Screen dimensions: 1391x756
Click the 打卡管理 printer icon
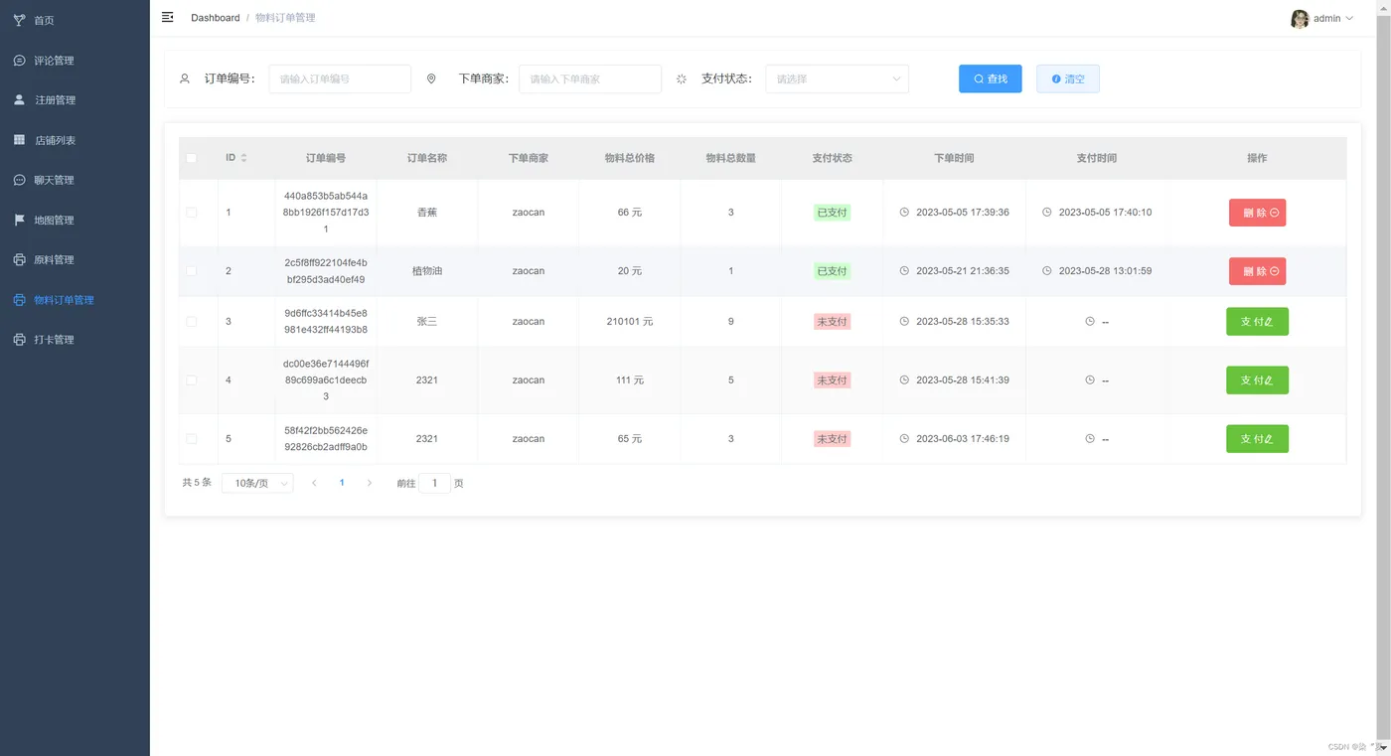[x=19, y=339]
